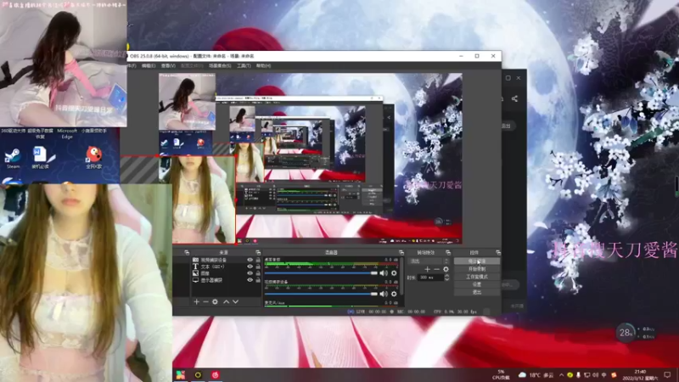Click the Start Recording button
Screen dimensions: 679x382
(477, 269)
